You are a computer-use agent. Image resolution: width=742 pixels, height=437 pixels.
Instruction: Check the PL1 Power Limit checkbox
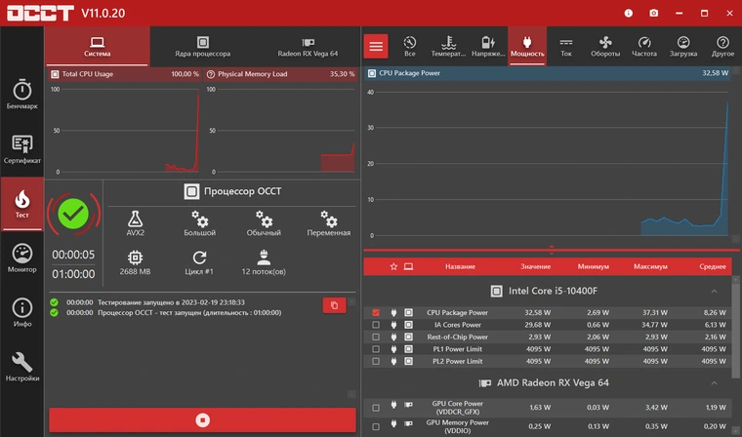coord(376,349)
